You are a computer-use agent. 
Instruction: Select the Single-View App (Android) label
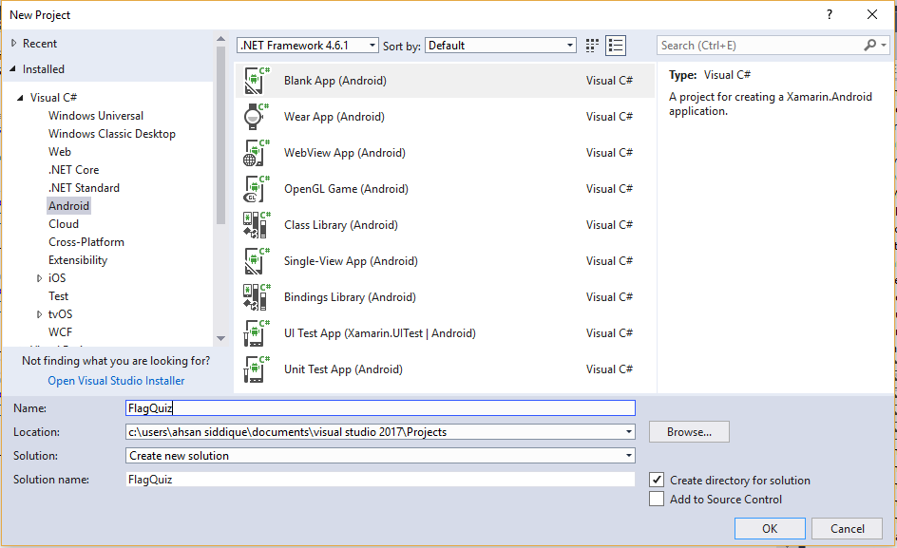[351, 261]
